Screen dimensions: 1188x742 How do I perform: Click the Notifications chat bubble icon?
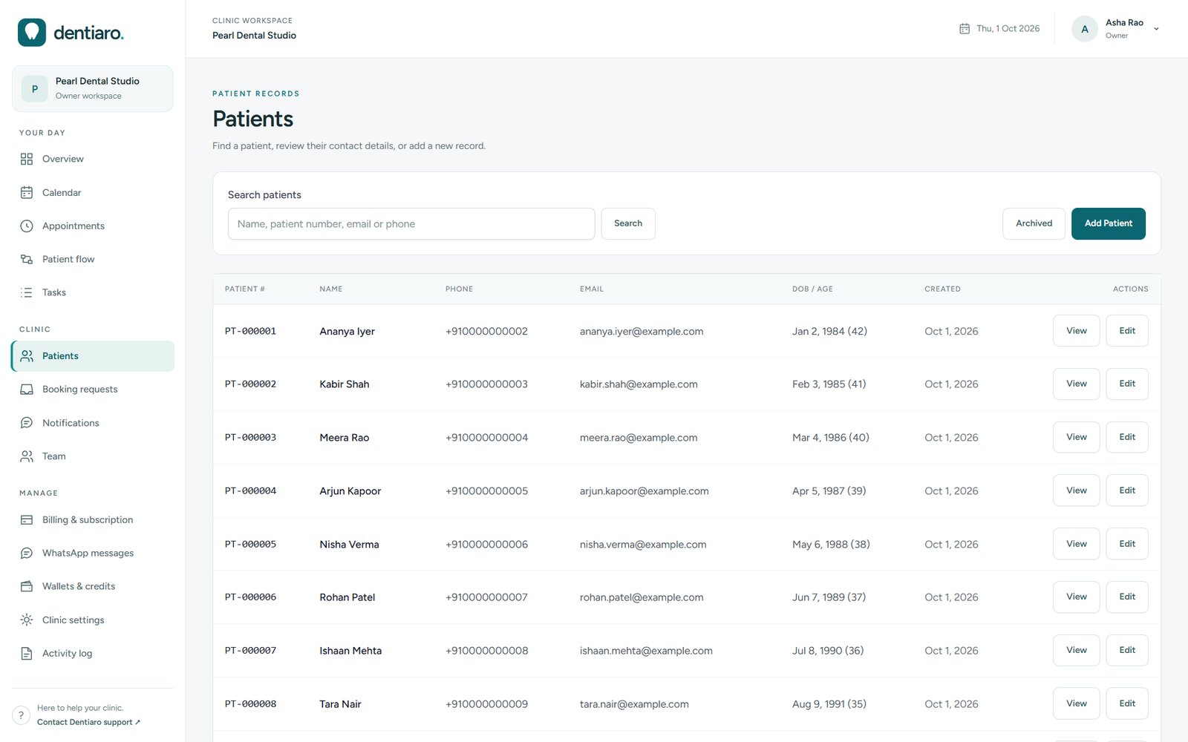(x=27, y=423)
